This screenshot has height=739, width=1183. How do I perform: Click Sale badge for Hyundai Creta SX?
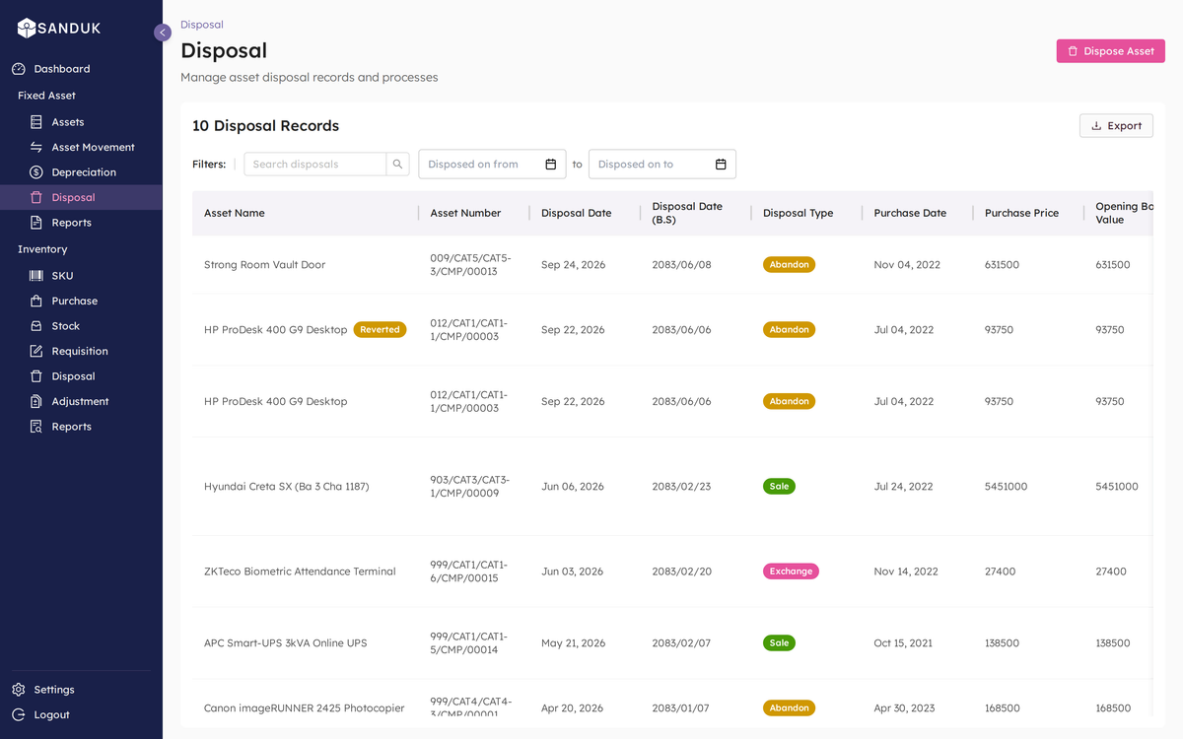(779, 487)
